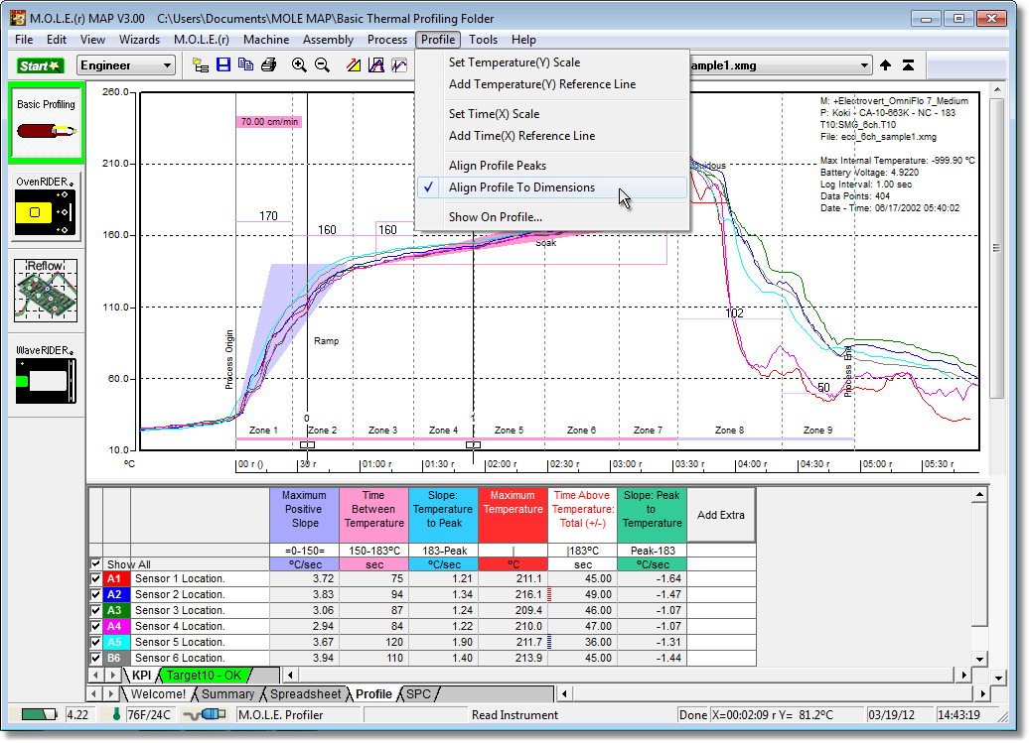The width and height of the screenshot is (1029, 743).
Task: Click the M.O.L.E. connector icon in status bar
Action: (x=205, y=714)
